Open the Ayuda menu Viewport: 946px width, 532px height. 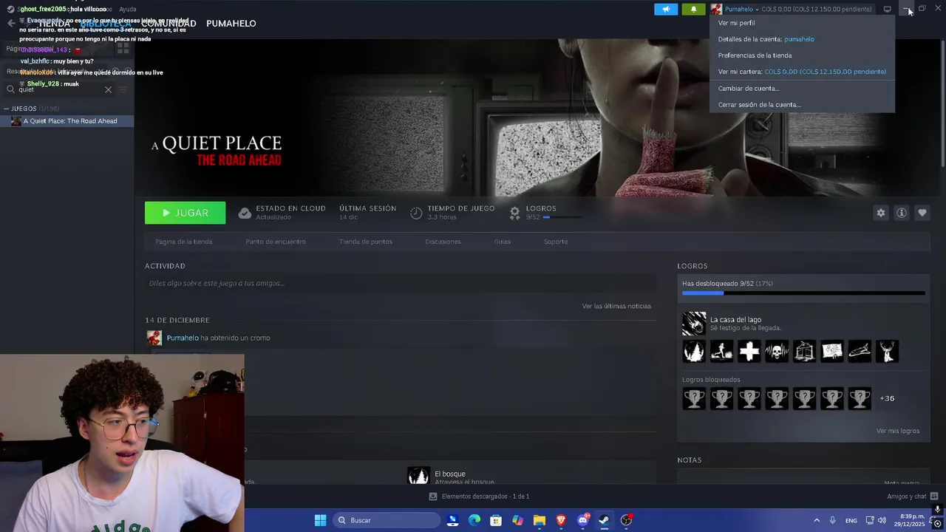tap(128, 9)
